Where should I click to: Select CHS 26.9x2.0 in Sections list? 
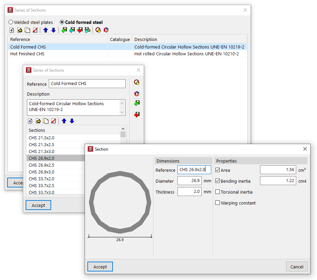(56, 158)
